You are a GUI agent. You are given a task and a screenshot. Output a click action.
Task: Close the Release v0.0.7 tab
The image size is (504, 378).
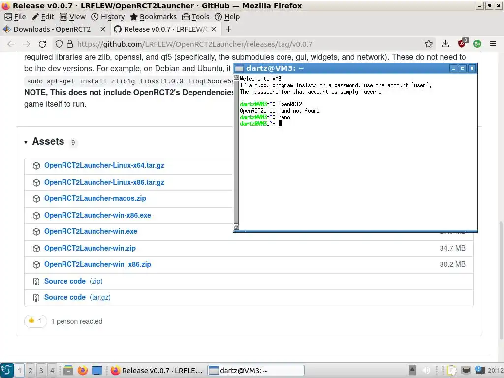tap(214, 29)
